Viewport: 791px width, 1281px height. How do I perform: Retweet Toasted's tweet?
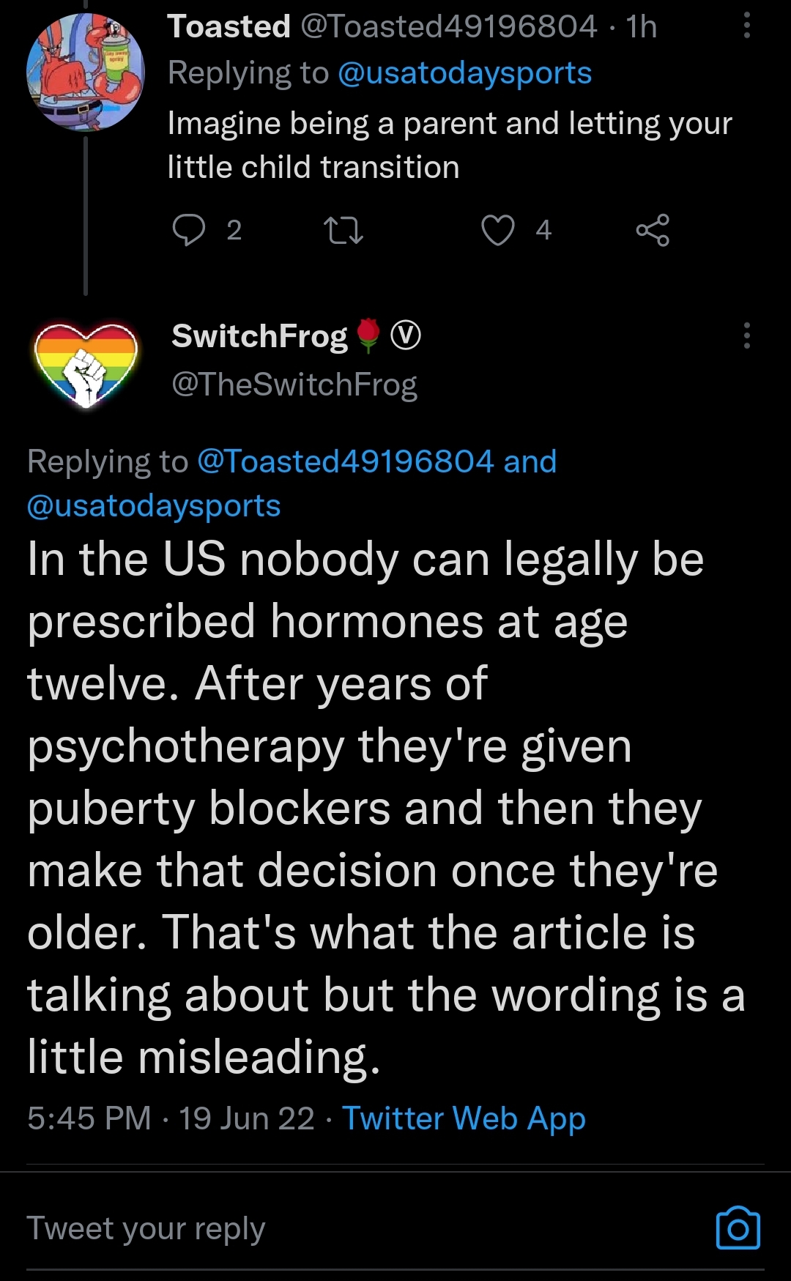point(343,230)
